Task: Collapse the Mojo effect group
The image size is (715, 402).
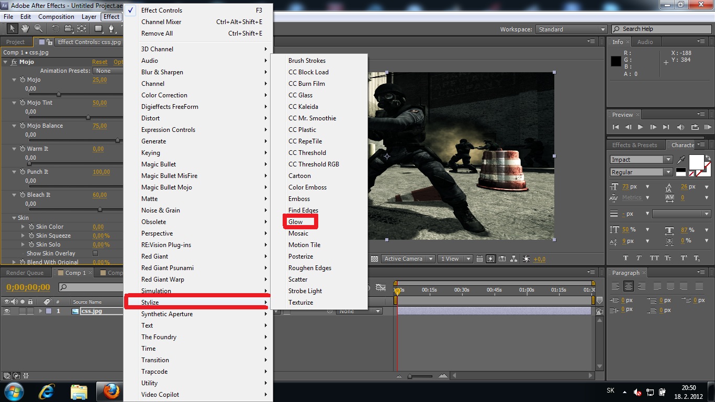Action: point(6,62)
